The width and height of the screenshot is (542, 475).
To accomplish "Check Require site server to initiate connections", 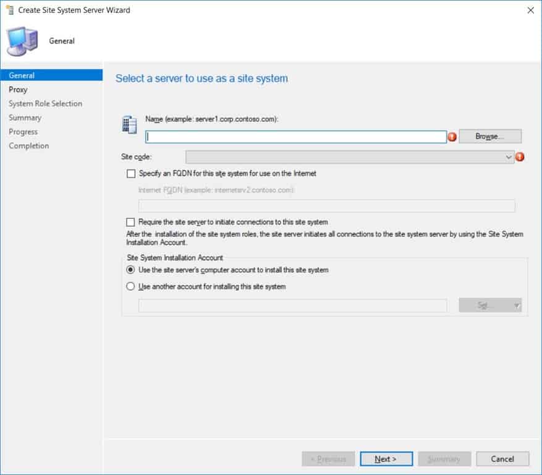I will click(x=130, y=221).
